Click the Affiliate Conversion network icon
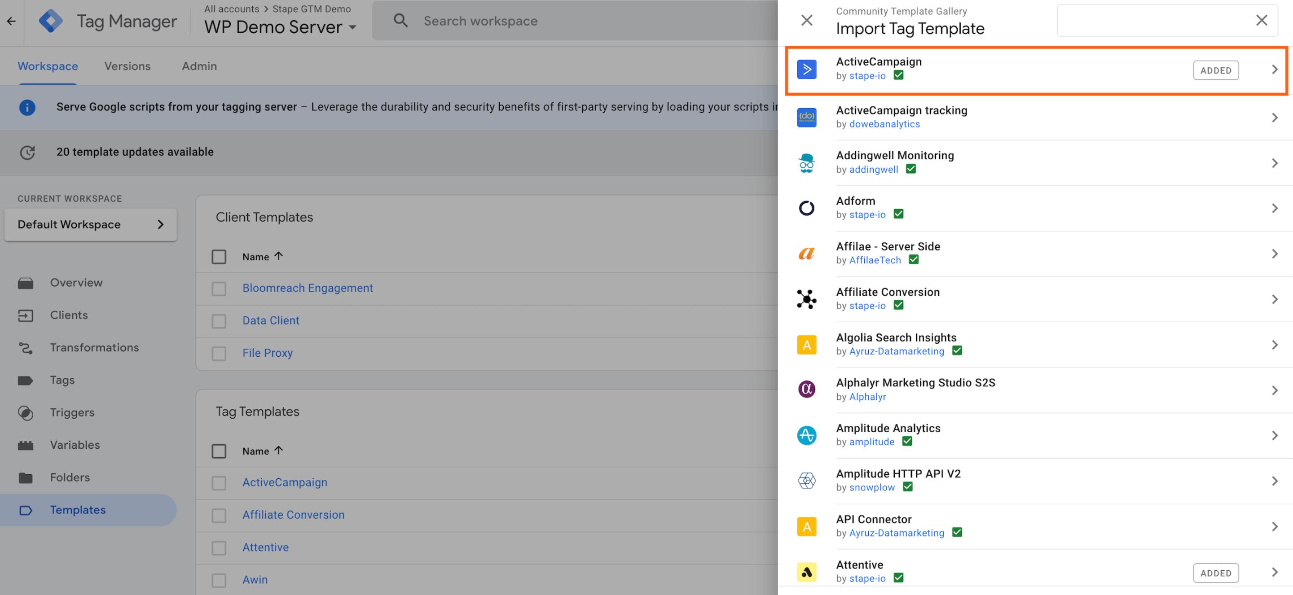1293x595 pixels. click(x=807, y=299)
